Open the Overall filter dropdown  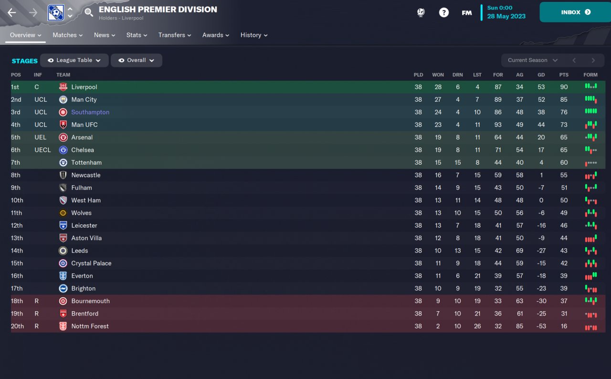coord(137,60)
